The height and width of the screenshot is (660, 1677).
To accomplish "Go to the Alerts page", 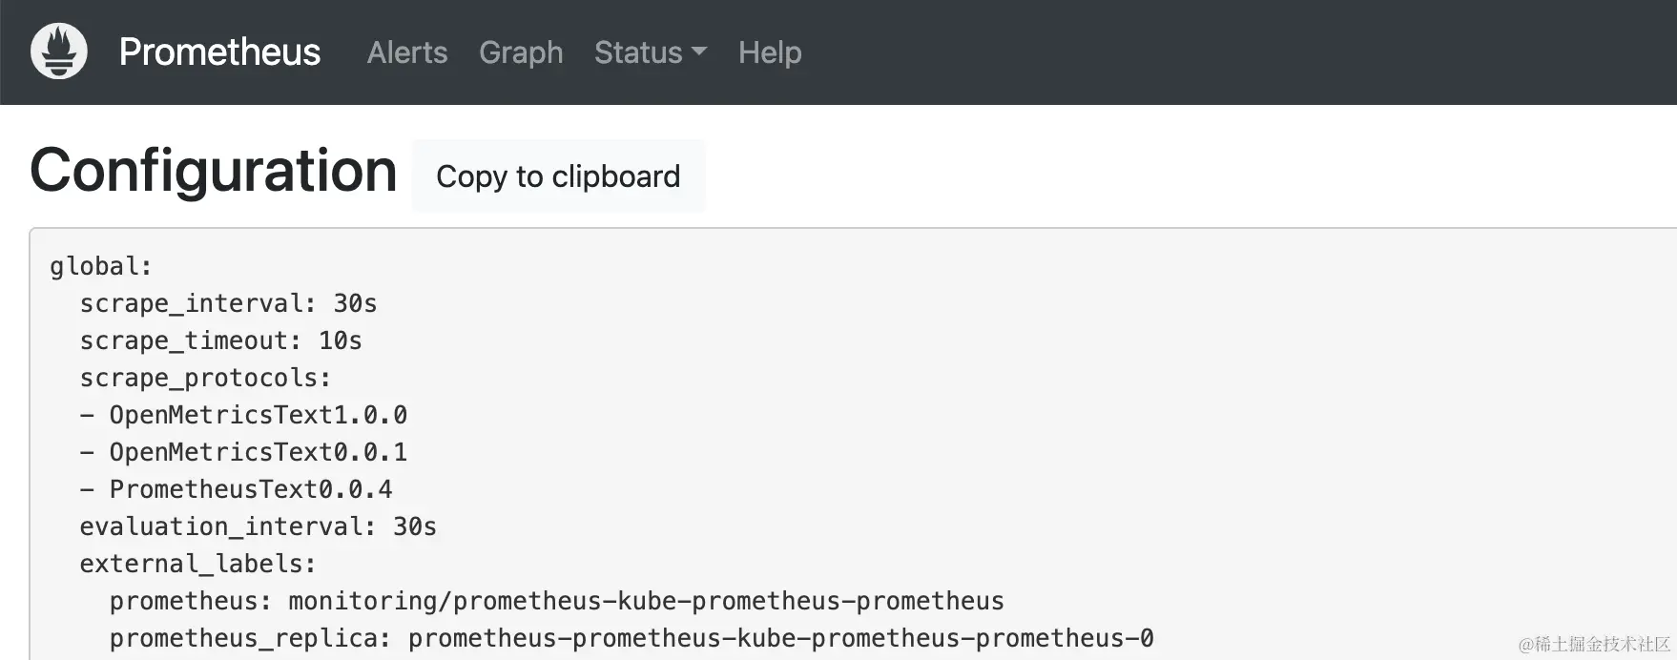I will coord(407,52).
